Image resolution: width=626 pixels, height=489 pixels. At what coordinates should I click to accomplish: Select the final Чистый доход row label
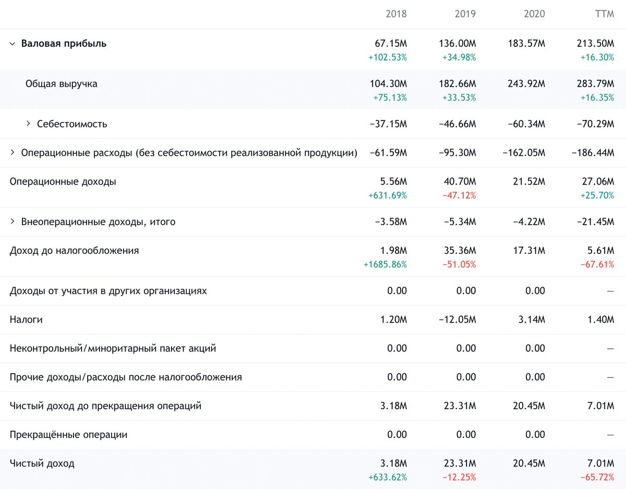click(42, 463)
